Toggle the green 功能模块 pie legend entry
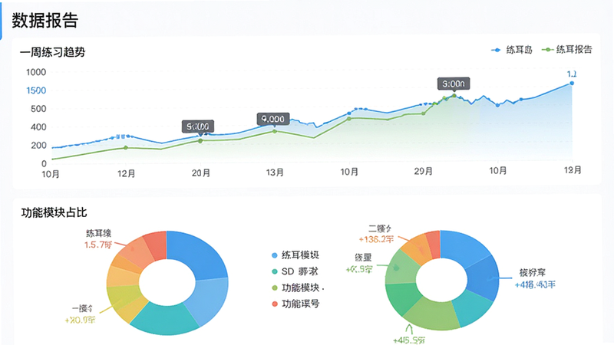This screenshot has width=614, height=345. coord(298,288)
